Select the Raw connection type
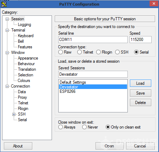The image size is (159, 152). pos(60,52)
